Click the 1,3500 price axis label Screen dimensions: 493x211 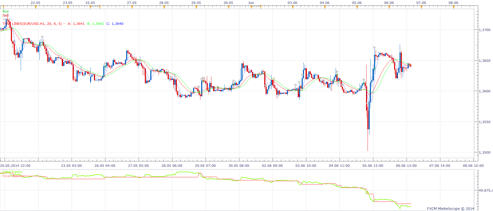point(484,153)
